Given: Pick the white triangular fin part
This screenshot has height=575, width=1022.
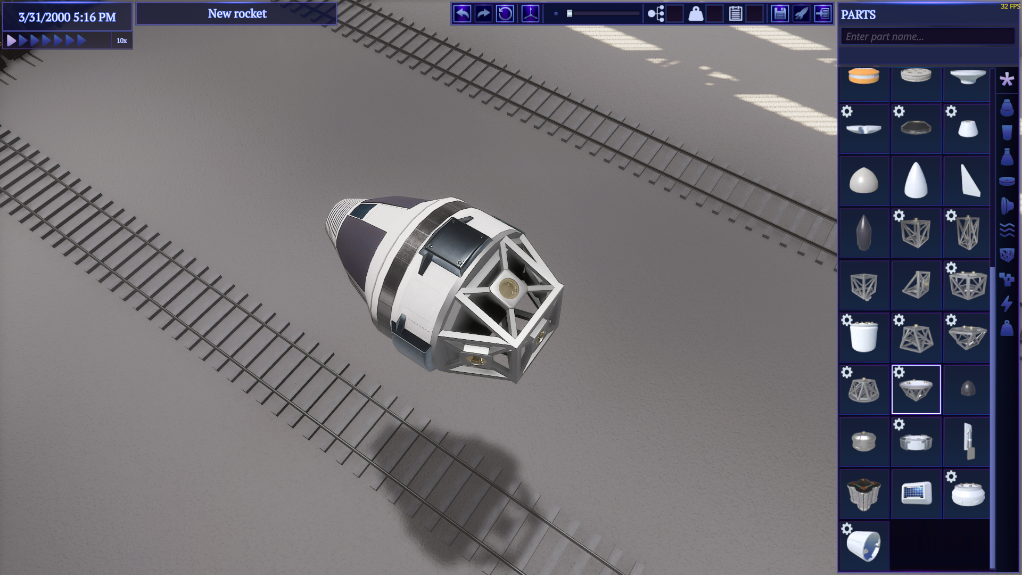Looking at the screenshot, I should [x=967, y=181].
